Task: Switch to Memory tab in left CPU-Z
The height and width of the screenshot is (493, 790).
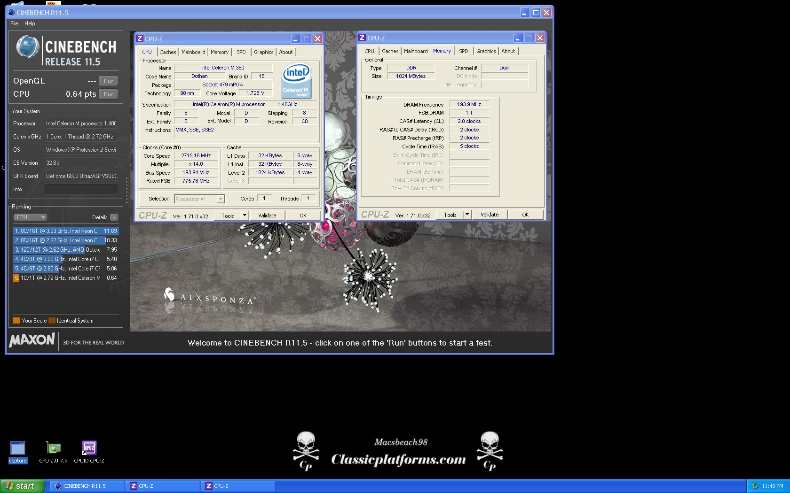Action: [x=220, y=52]
